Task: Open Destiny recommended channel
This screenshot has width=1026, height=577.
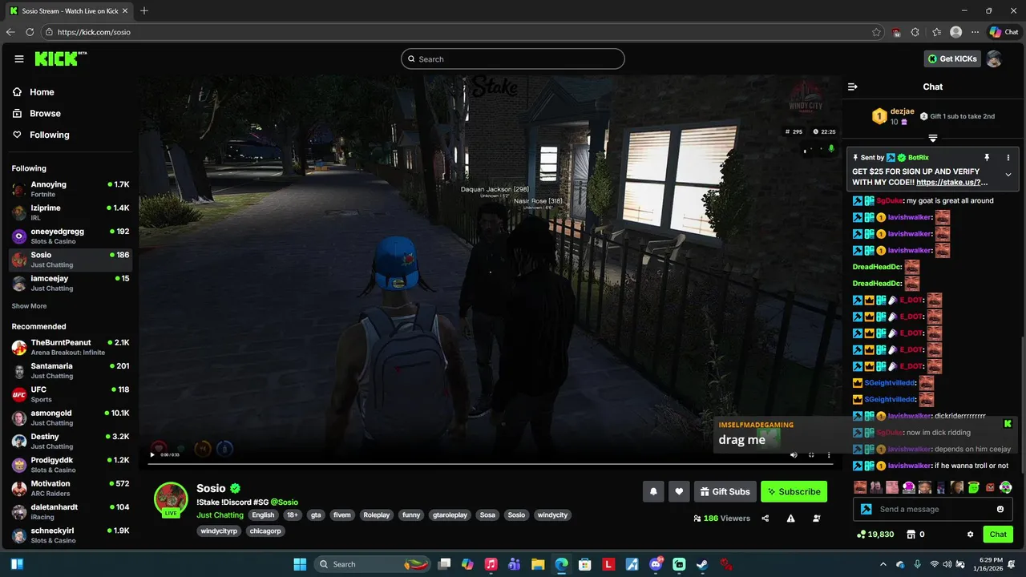Action: (x=71, y=441)
